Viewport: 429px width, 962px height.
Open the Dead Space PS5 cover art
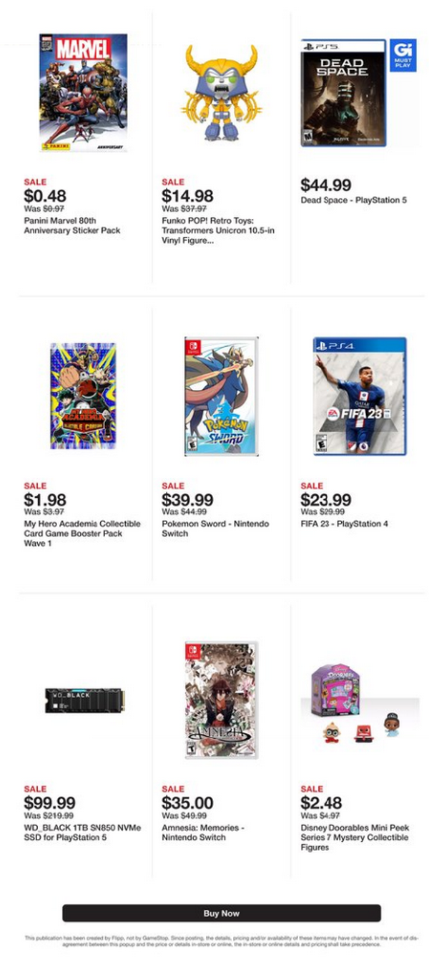click(343, 93)
